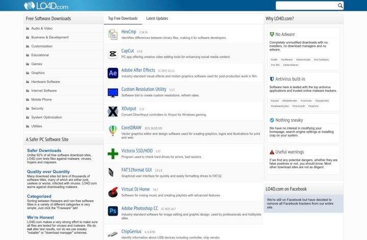Screen dimensions: 367x240
Task: Select the #adwcleaner tag
Action: tap(291, 65)
